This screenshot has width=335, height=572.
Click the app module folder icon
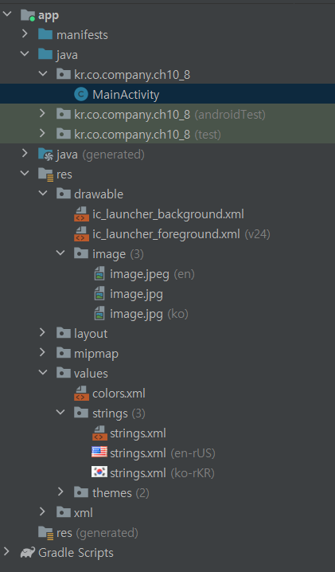tap(28, 15)
